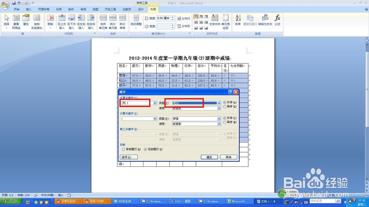This screenshot has width=369, height=207.
Task: Insert column right with 在右侧插入
Action: (91, 22)
